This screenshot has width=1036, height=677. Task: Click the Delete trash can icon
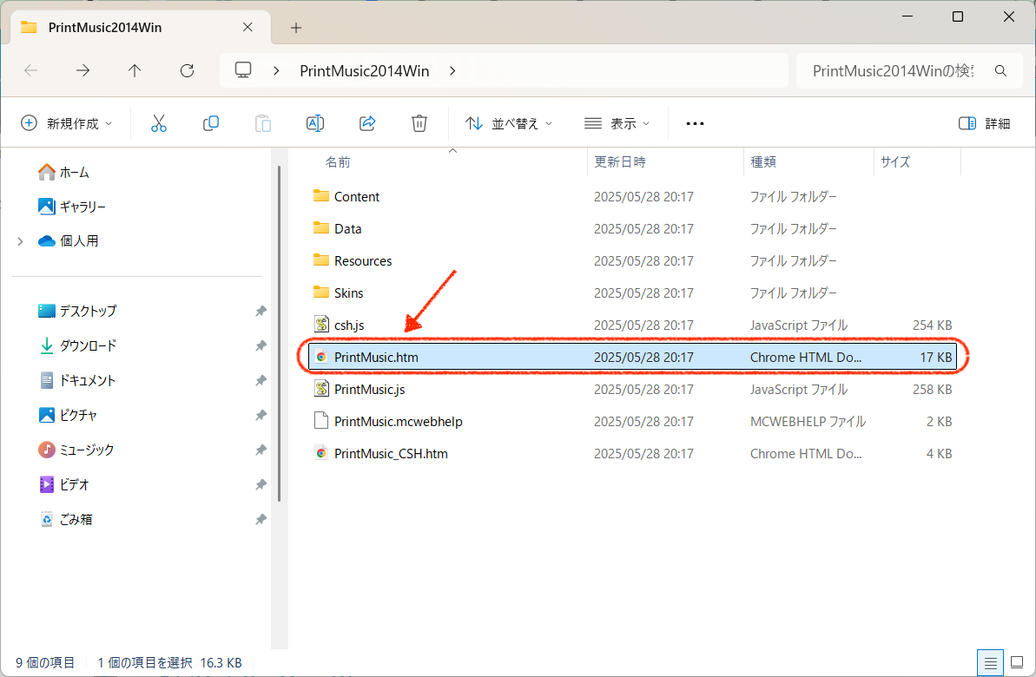click(419, 123)
